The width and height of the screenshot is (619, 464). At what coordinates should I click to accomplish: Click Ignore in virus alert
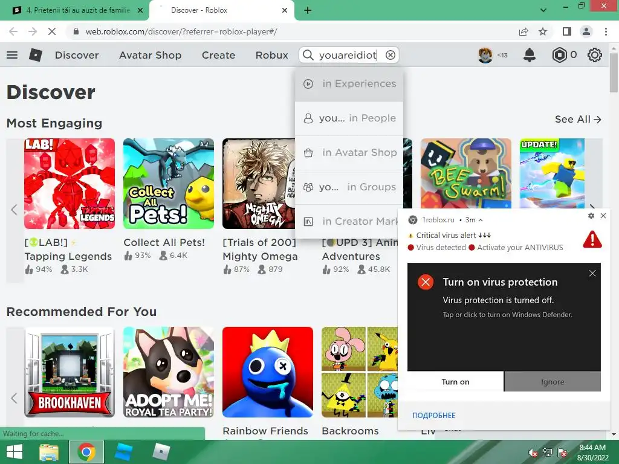pyautogui.click(x=553, y=382)
